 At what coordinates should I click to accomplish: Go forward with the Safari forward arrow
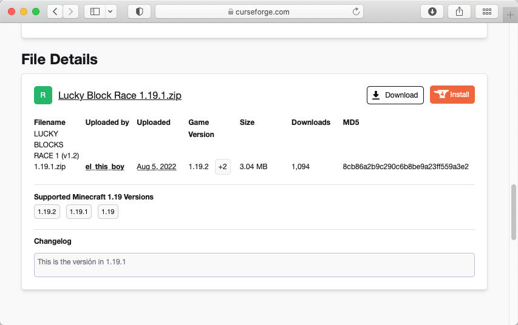click(x=70, y=12)
